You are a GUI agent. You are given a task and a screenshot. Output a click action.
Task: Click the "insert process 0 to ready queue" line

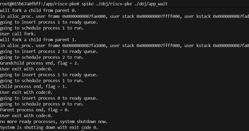point(49,98)
